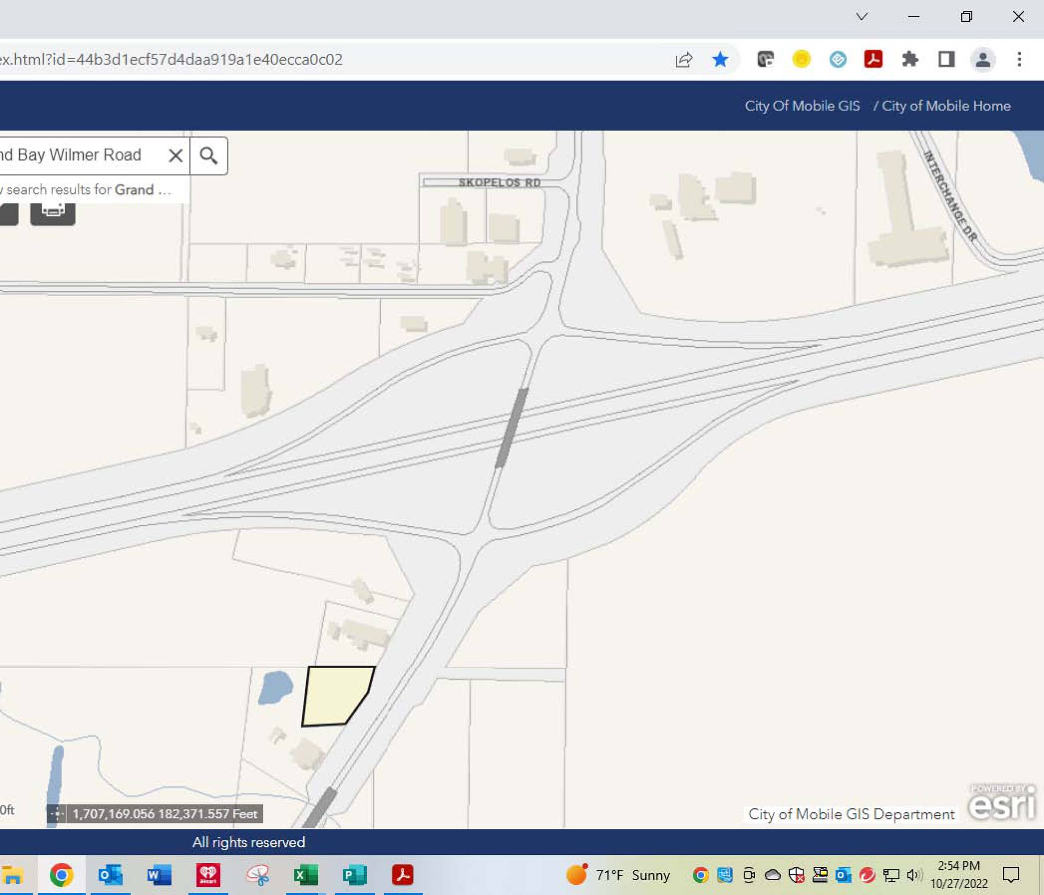Open Adobe Acrobat browser extension
The image size is (1044, 895).
point(873,60)
